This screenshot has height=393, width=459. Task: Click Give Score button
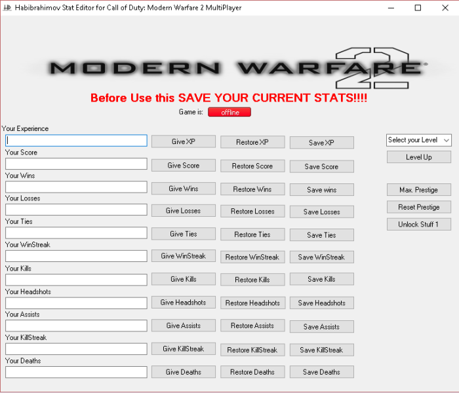click(184, 166)
